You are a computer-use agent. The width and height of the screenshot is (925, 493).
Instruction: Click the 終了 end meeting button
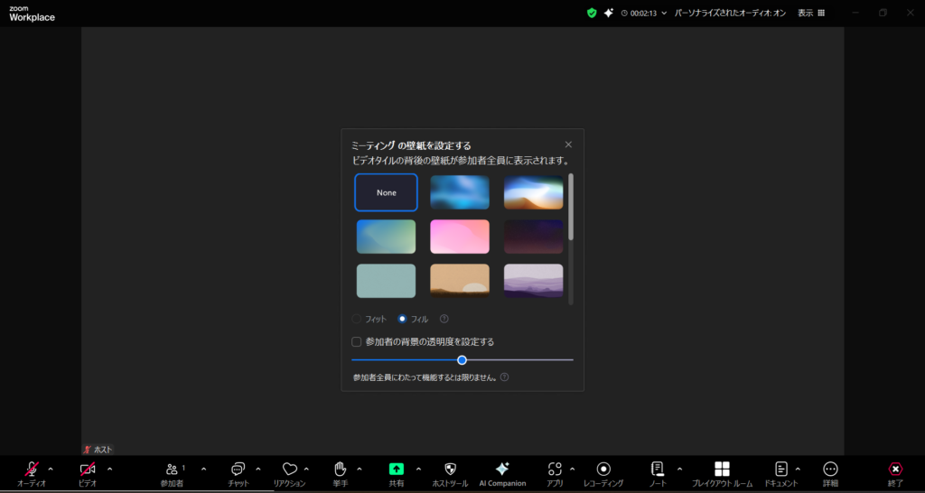tap(895, 470)
